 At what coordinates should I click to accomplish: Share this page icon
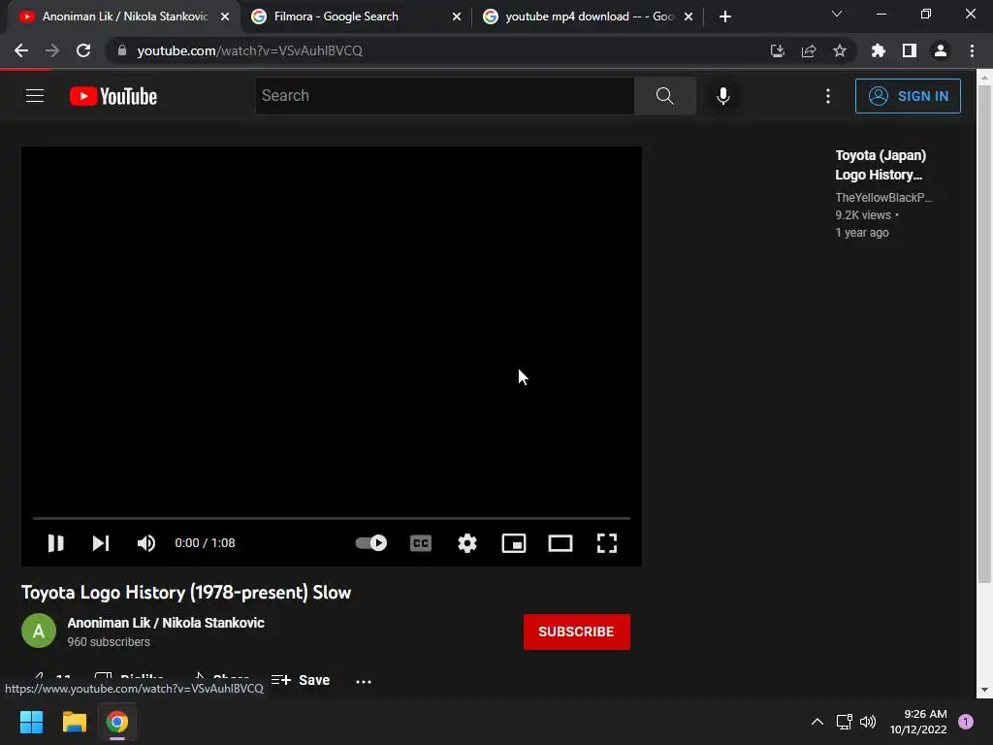[809, 50]
